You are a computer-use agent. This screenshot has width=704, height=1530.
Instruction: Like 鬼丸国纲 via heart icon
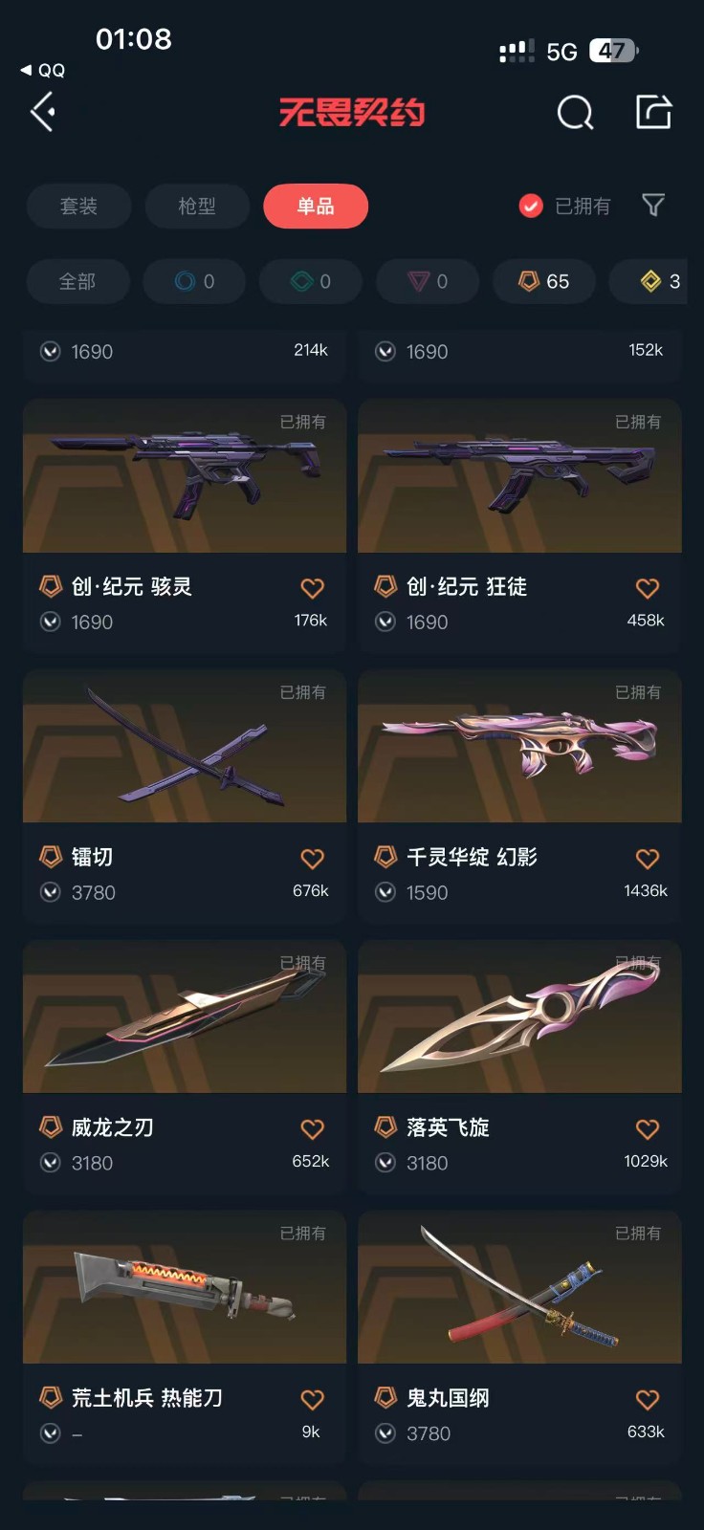[x=648, y=1400]
